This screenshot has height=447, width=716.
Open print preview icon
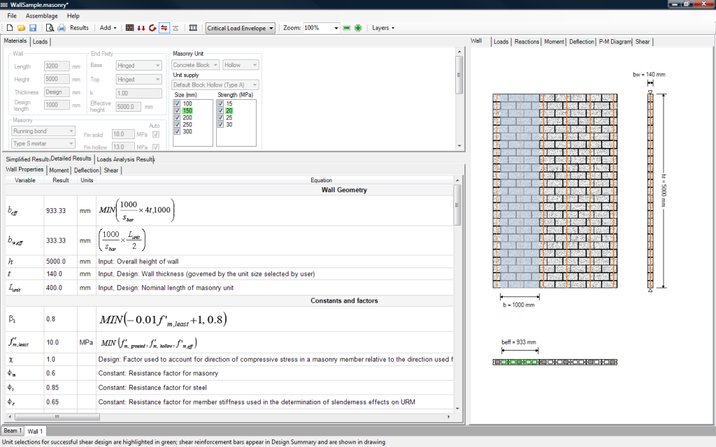pyautogui.click(x=50, y=28)
